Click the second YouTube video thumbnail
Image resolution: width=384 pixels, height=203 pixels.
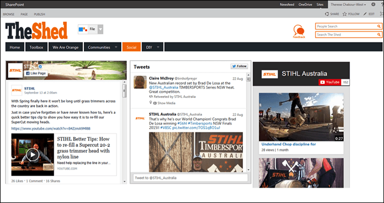(301, 173)
